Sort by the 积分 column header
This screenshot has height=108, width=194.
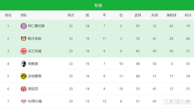point(188,15)
